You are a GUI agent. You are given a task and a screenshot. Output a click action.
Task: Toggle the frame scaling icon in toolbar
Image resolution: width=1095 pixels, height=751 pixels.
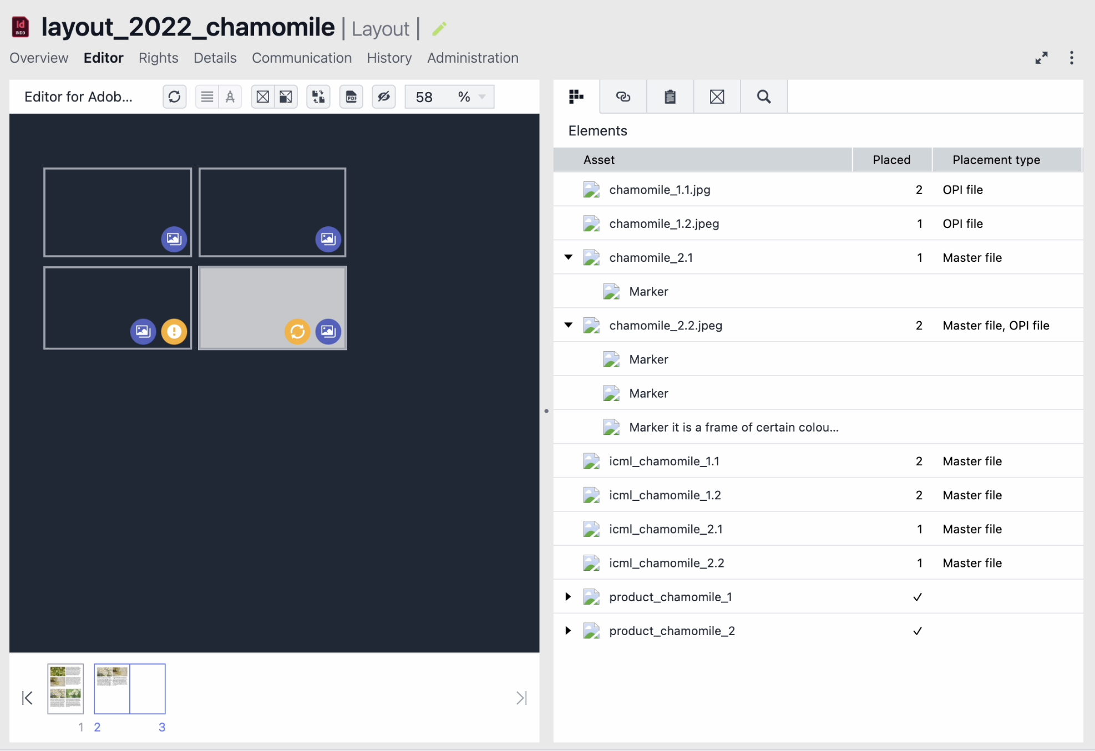[x=286, y=97]
